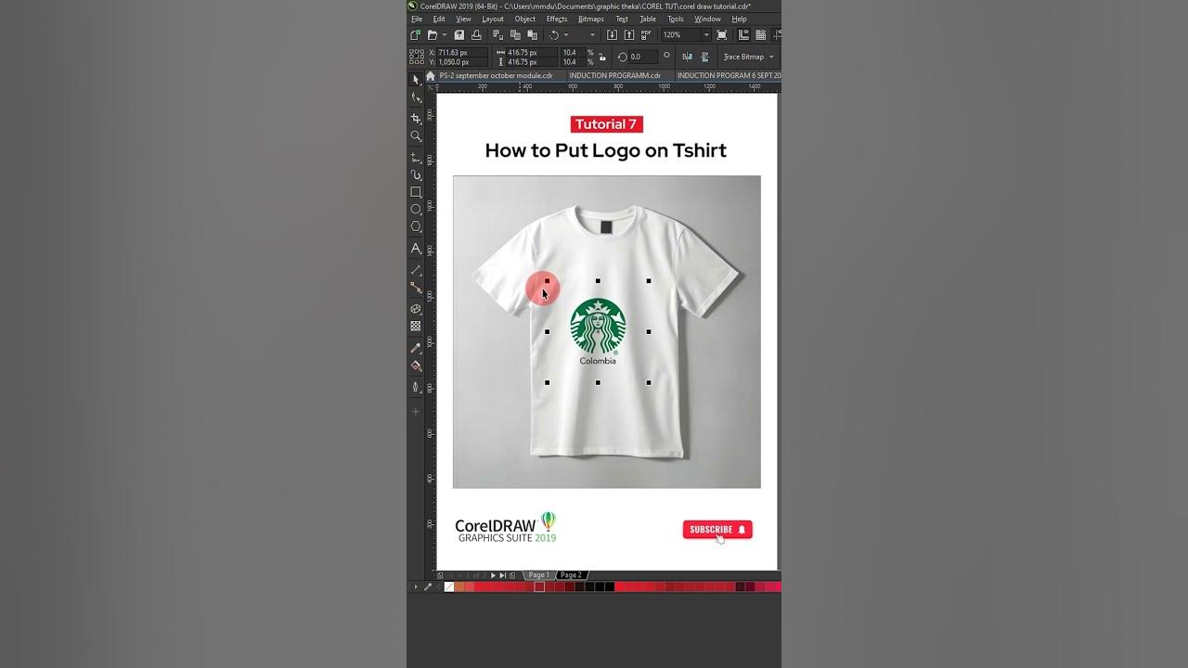Go to next page arrow
This screenshot has height=668, width=1188.
[493, 575]
